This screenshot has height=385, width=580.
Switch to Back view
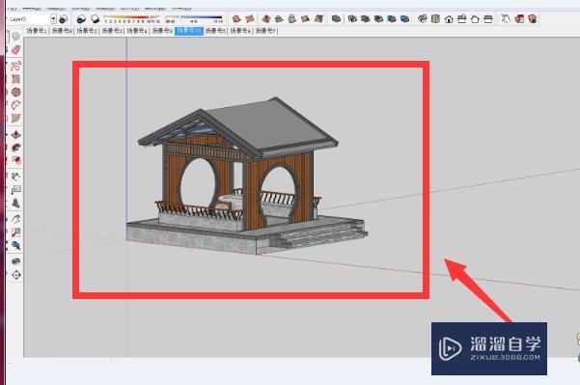tap(476, 18)
